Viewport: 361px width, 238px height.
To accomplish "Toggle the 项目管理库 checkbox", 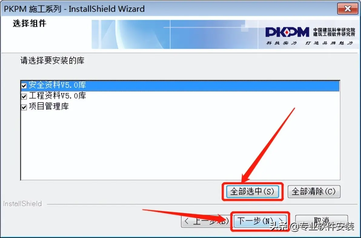I will tap(24, 107).
